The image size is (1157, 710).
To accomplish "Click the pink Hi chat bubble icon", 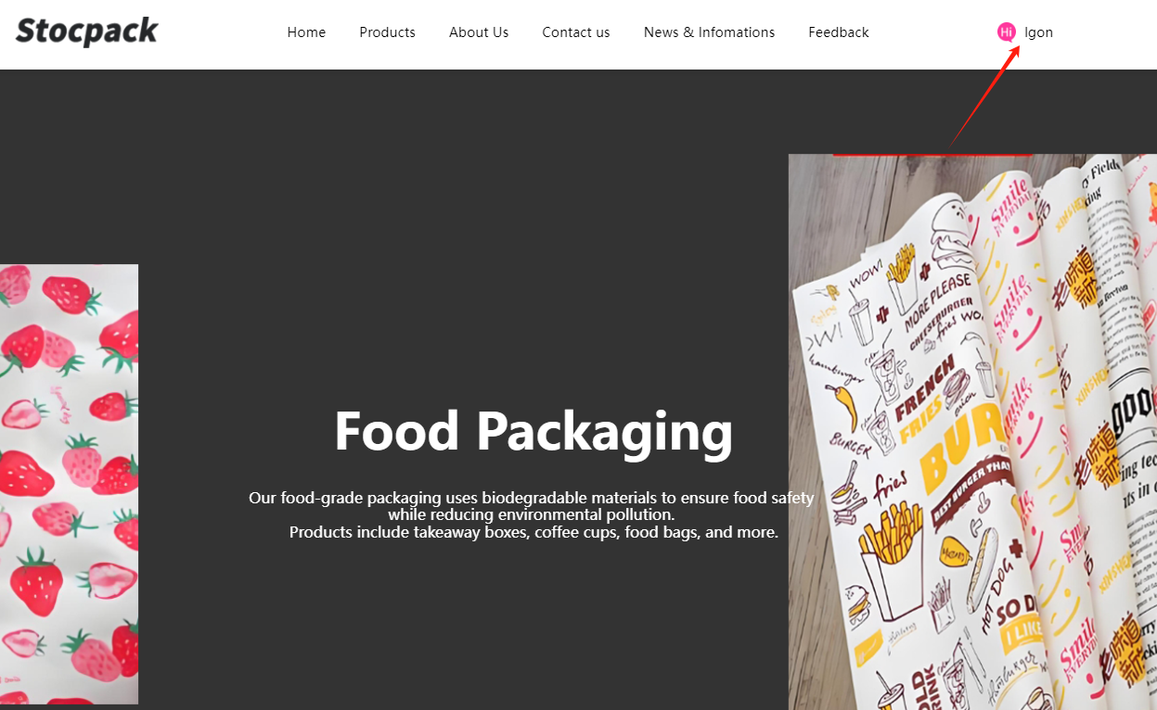I will tap(1007, 32).
